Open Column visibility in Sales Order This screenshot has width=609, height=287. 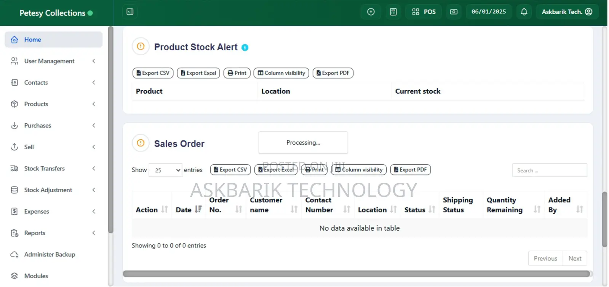pyautogui.click(x=359, y=170)
